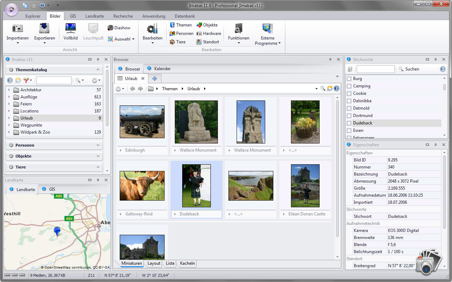Open the Recherche ribbon tab
Image resolution: width=452 pixels, height=282 pixels.
(123, 16)
